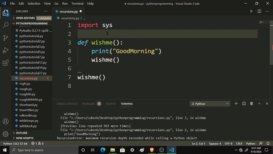Screen dimensions: 273x154
Task: Open the View menu
Action: coord(47,3)
